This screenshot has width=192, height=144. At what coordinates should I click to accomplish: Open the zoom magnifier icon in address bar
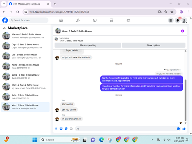pyautogui.click(x=166, y=12)
